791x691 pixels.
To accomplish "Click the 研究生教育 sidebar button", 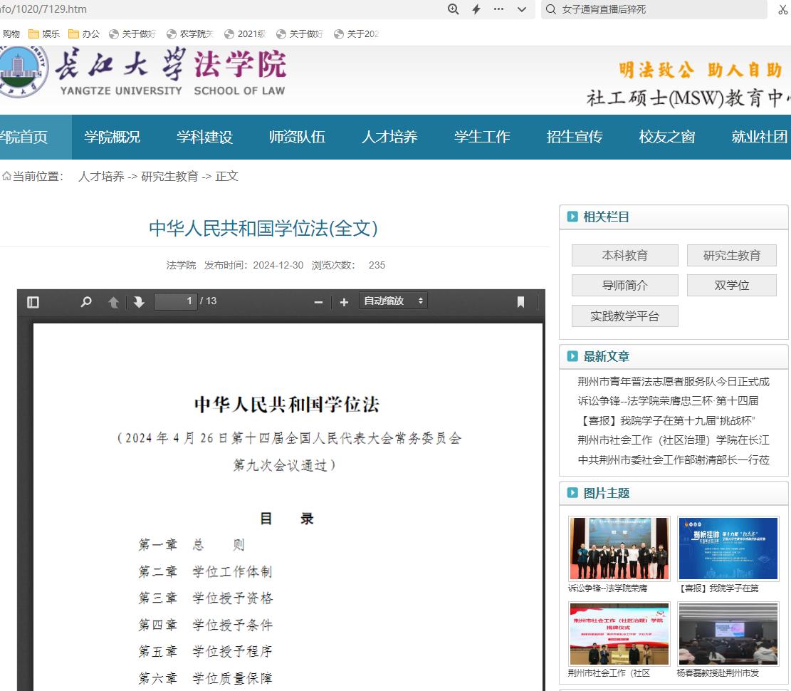I will pyautogui.click(x=731, y=256).
